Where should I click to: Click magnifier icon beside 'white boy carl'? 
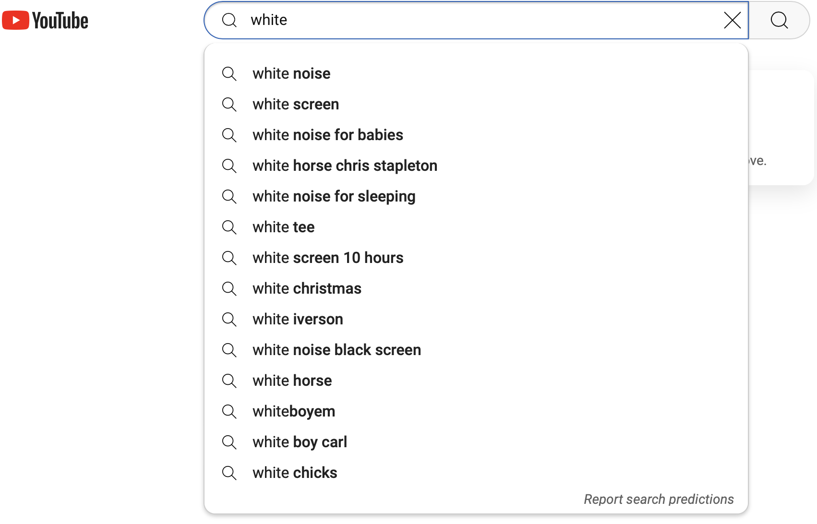pos(229,442)
